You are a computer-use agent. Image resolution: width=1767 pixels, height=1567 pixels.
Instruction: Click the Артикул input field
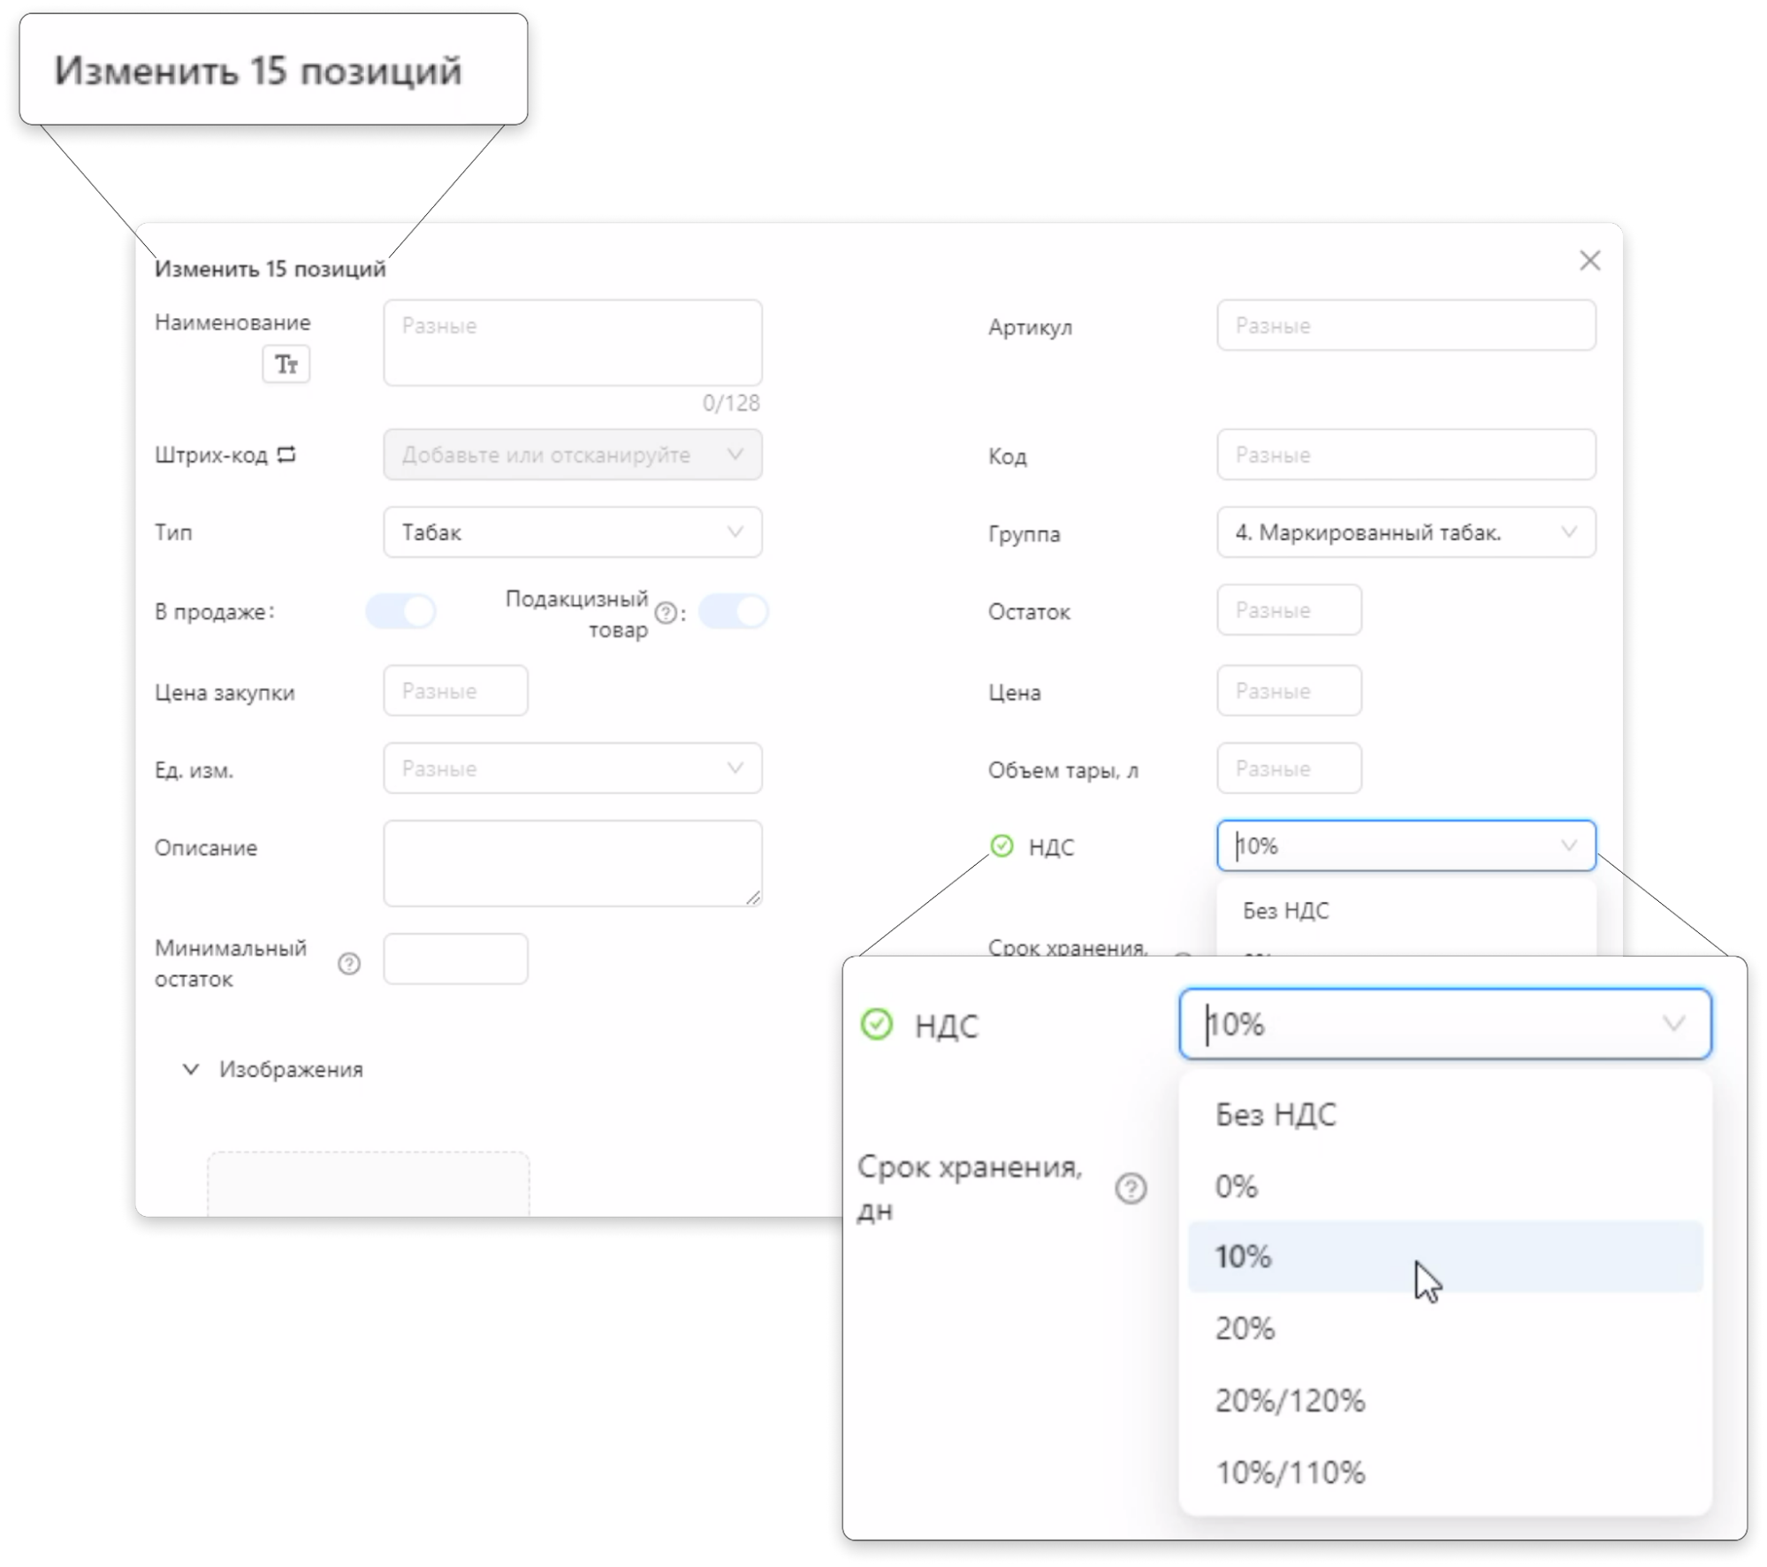pos(1405,325)
